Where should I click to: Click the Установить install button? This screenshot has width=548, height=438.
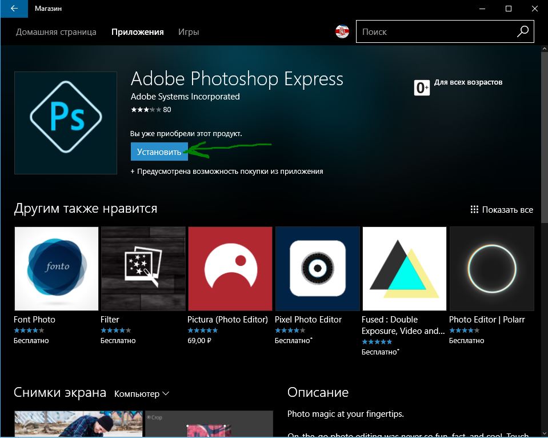click(159, 152)
